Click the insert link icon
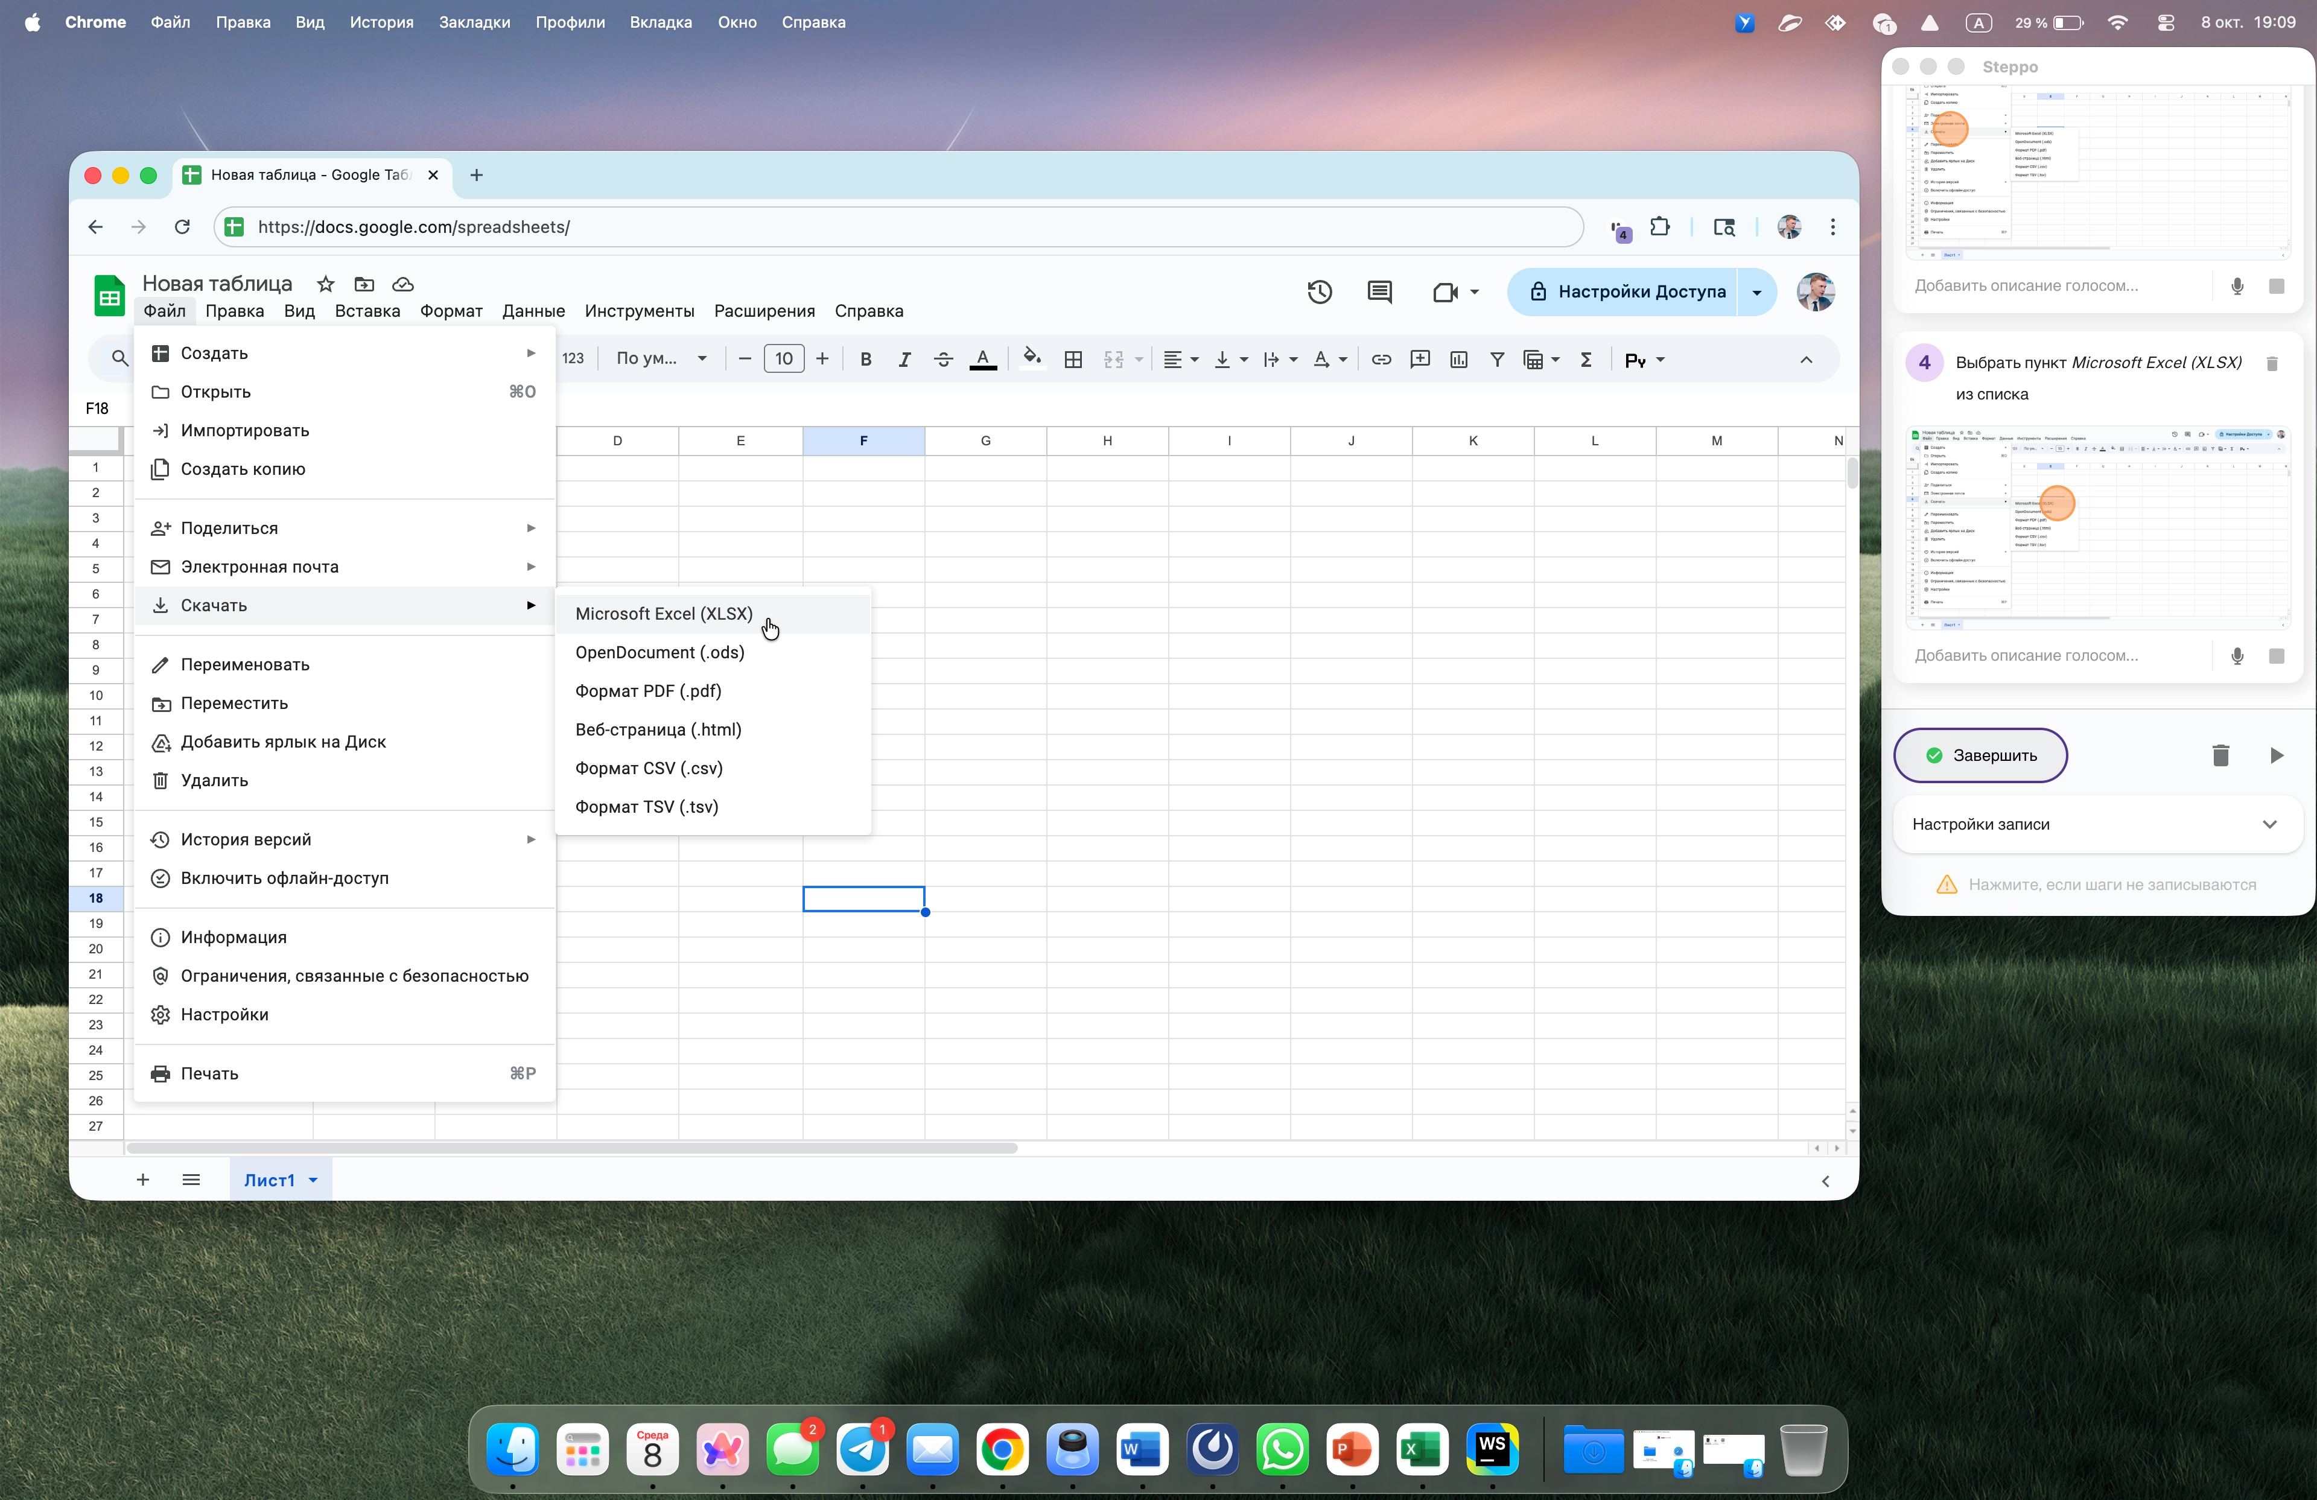The height and width of the screenshot is (1500, 2317). 1381,359
